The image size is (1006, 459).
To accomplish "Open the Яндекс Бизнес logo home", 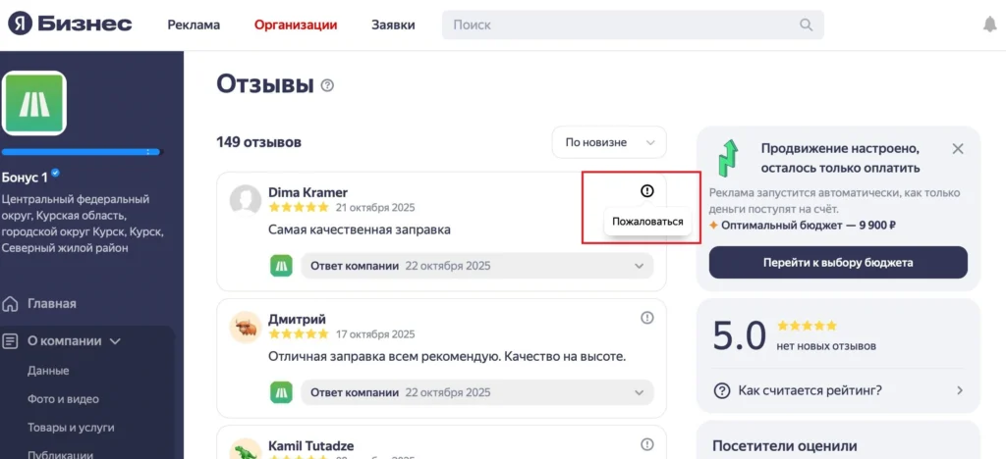I will click(x=70, y=25).
